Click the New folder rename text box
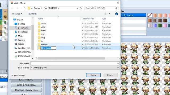The image size is (170, 95). coord(48,48)
